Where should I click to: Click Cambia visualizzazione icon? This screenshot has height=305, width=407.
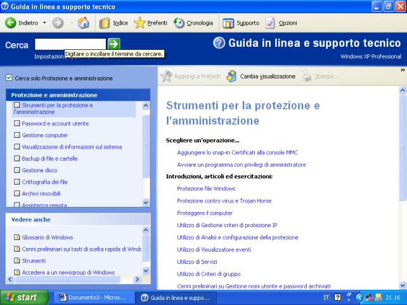tap(231, 76)
